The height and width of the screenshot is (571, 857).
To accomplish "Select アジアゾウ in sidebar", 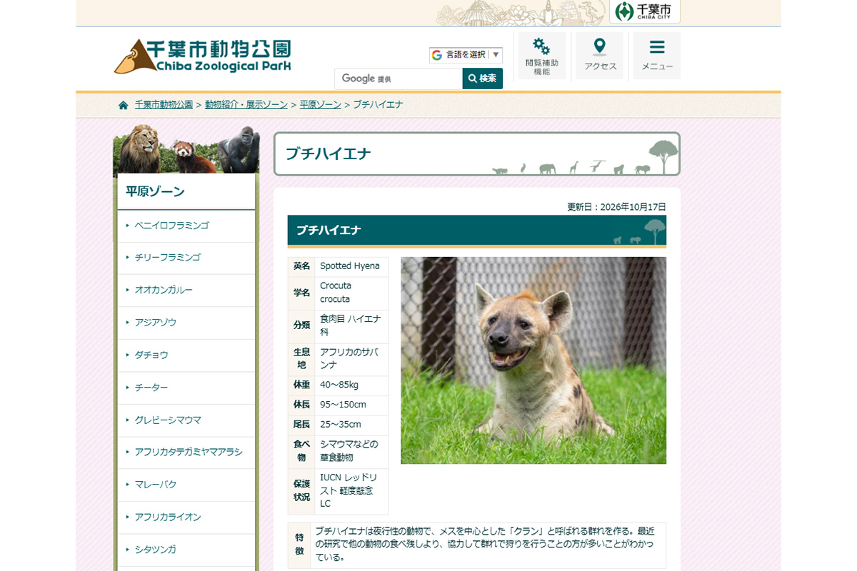I will [x=186, y=323].
